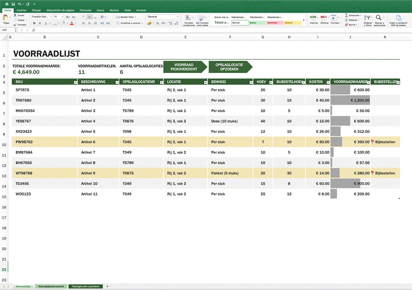Decrease font size with the A down icon
412x290 pixels.
click(x=74, y=17)
